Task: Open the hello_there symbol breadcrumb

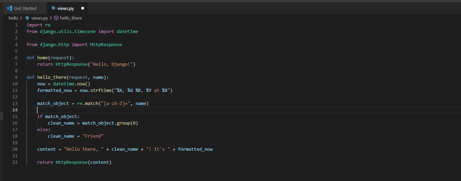Action: 71,18
